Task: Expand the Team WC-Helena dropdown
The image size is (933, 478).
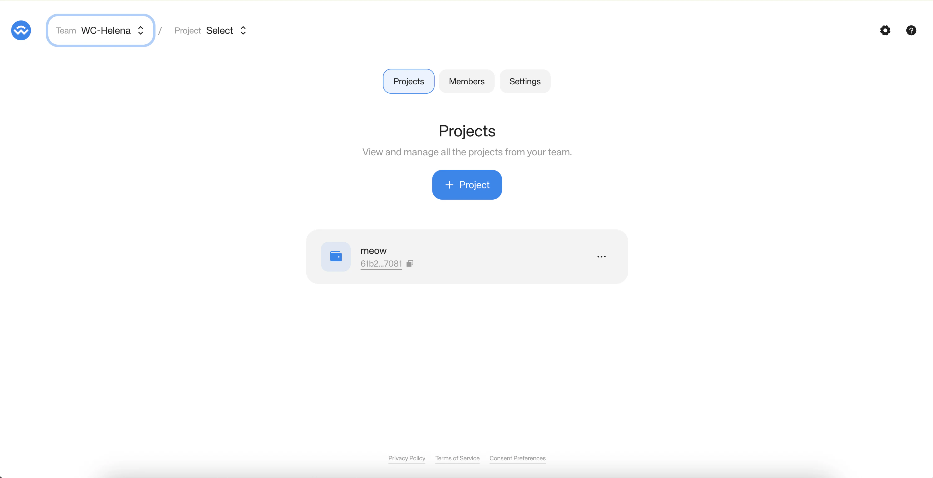Action: pyautogui.click(x=100, y=30)
